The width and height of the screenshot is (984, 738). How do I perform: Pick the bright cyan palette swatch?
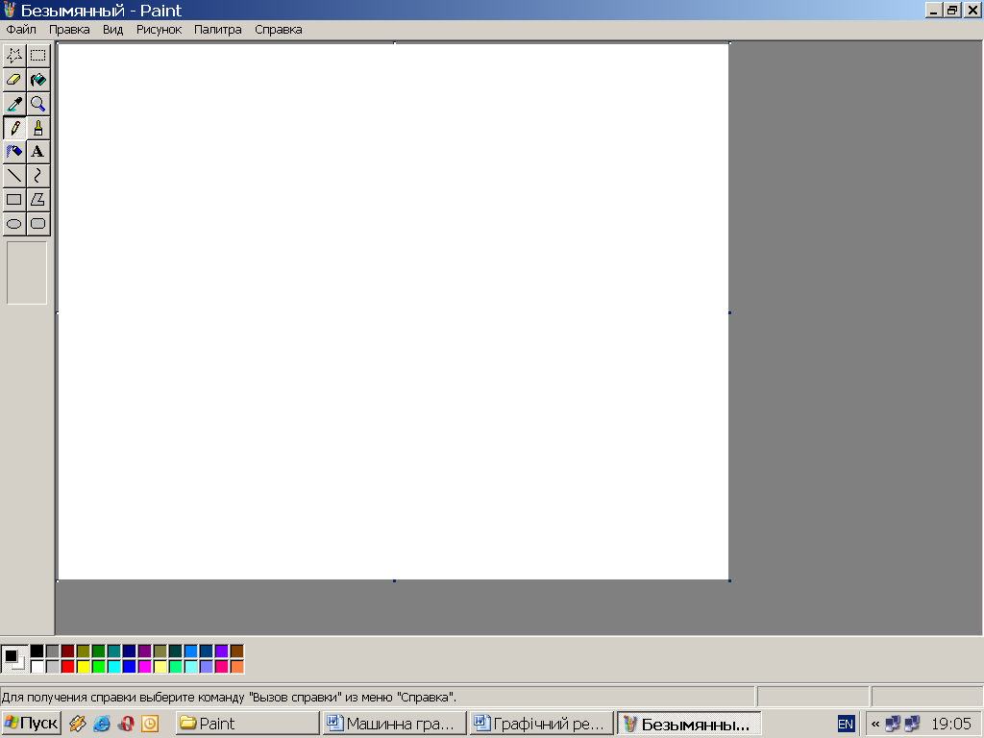pyautogui.click(x=113, y=667)
